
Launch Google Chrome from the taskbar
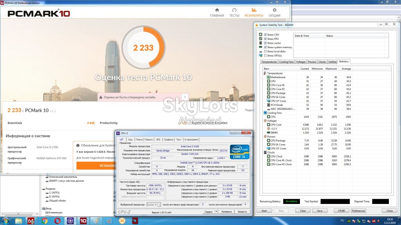45,221
